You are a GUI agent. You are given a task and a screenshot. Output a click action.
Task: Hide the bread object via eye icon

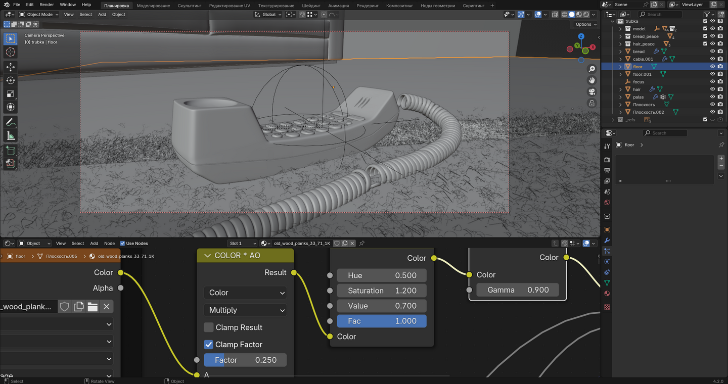click(712, 52)
